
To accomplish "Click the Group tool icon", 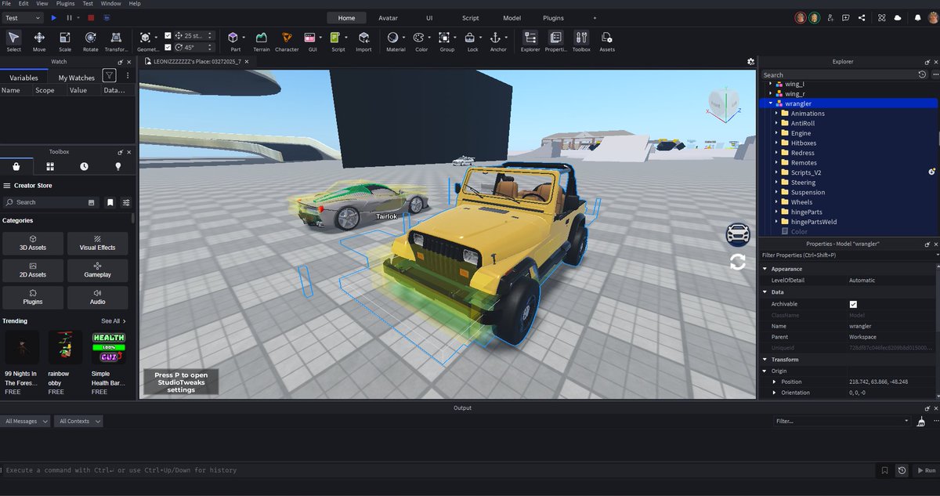I will tap(444, 38).
